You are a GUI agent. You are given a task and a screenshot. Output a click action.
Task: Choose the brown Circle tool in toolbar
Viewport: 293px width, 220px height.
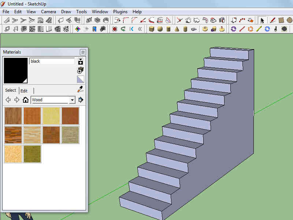click(289, 20)
